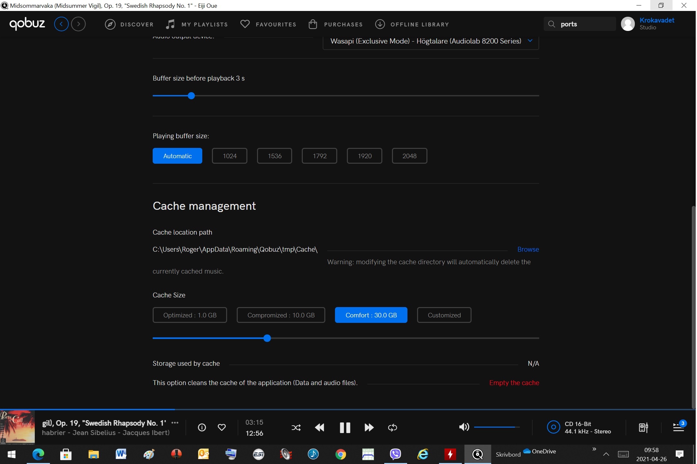The image size is (697, 464).
Task: Open Microsoft Word from the taskbar
Action: (121, 454)
